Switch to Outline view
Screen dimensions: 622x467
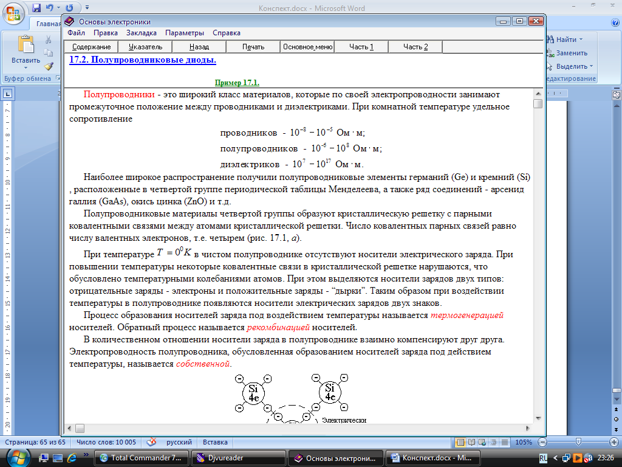coord(493,442)
